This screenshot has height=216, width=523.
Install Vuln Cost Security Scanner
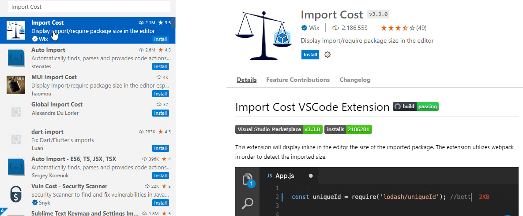[161, 203]
